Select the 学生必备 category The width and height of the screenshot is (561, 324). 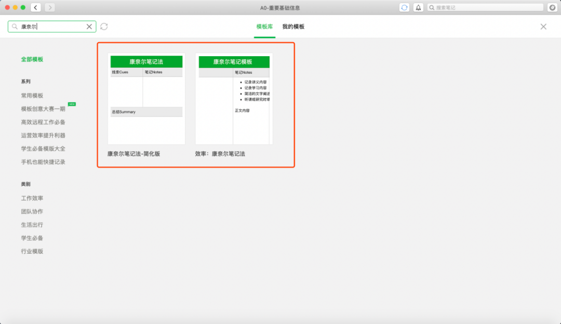coord(32,238)
